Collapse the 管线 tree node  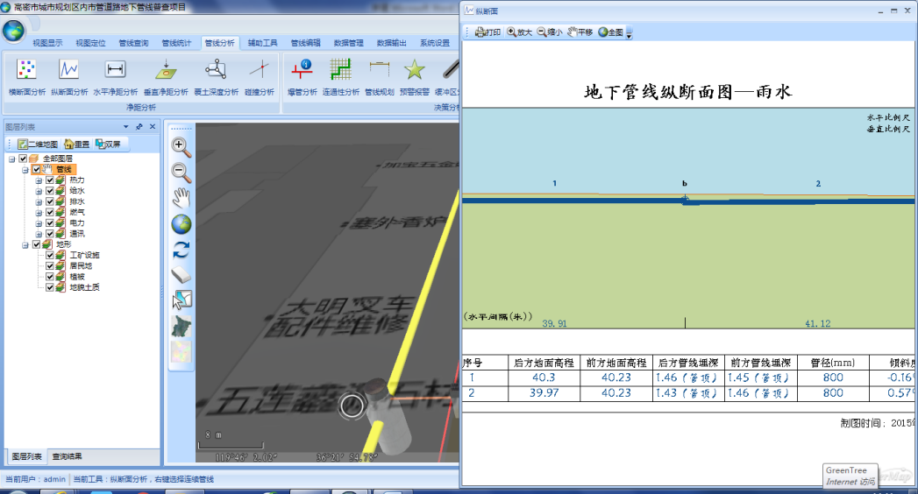click(x=25, y=170)
